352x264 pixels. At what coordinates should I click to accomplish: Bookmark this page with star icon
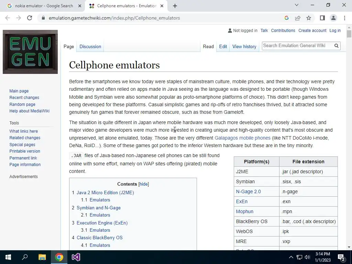click(x=309, y=18)
